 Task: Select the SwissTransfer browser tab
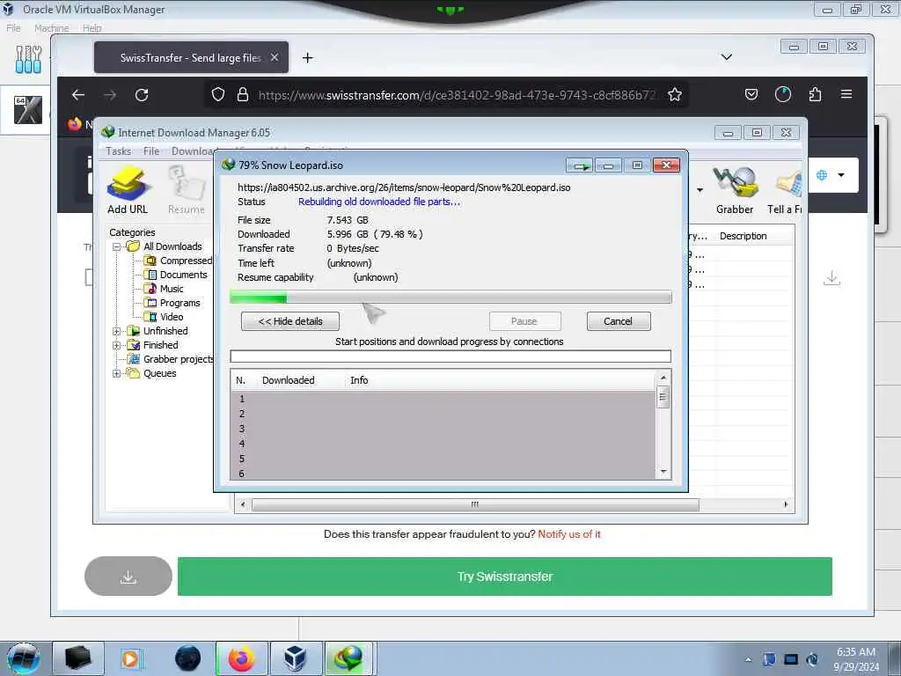(190, 57)
